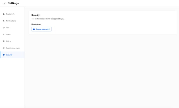
Task: Click the Settings page title
Action: 13,3
